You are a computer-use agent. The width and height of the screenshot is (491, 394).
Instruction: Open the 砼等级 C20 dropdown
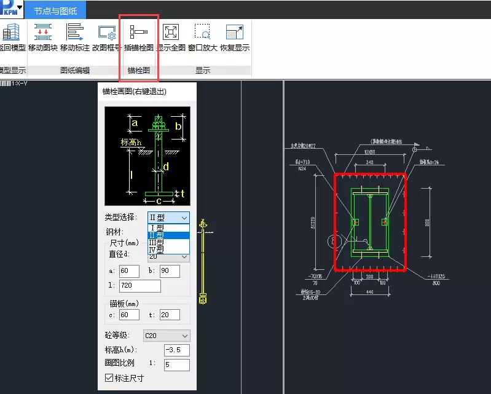(x=167, y=336)
